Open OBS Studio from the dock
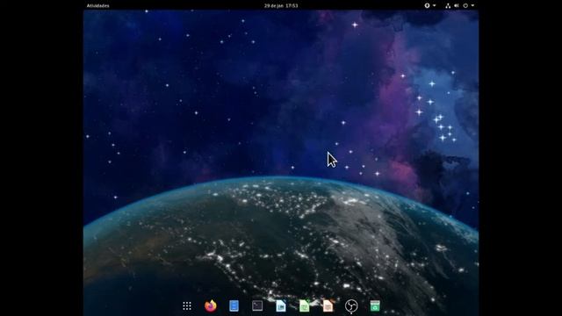 [x=351, y=306]
